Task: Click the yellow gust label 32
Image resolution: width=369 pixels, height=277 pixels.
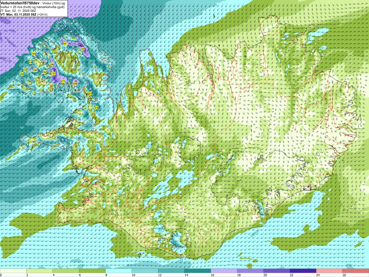Action: point(45,72)
